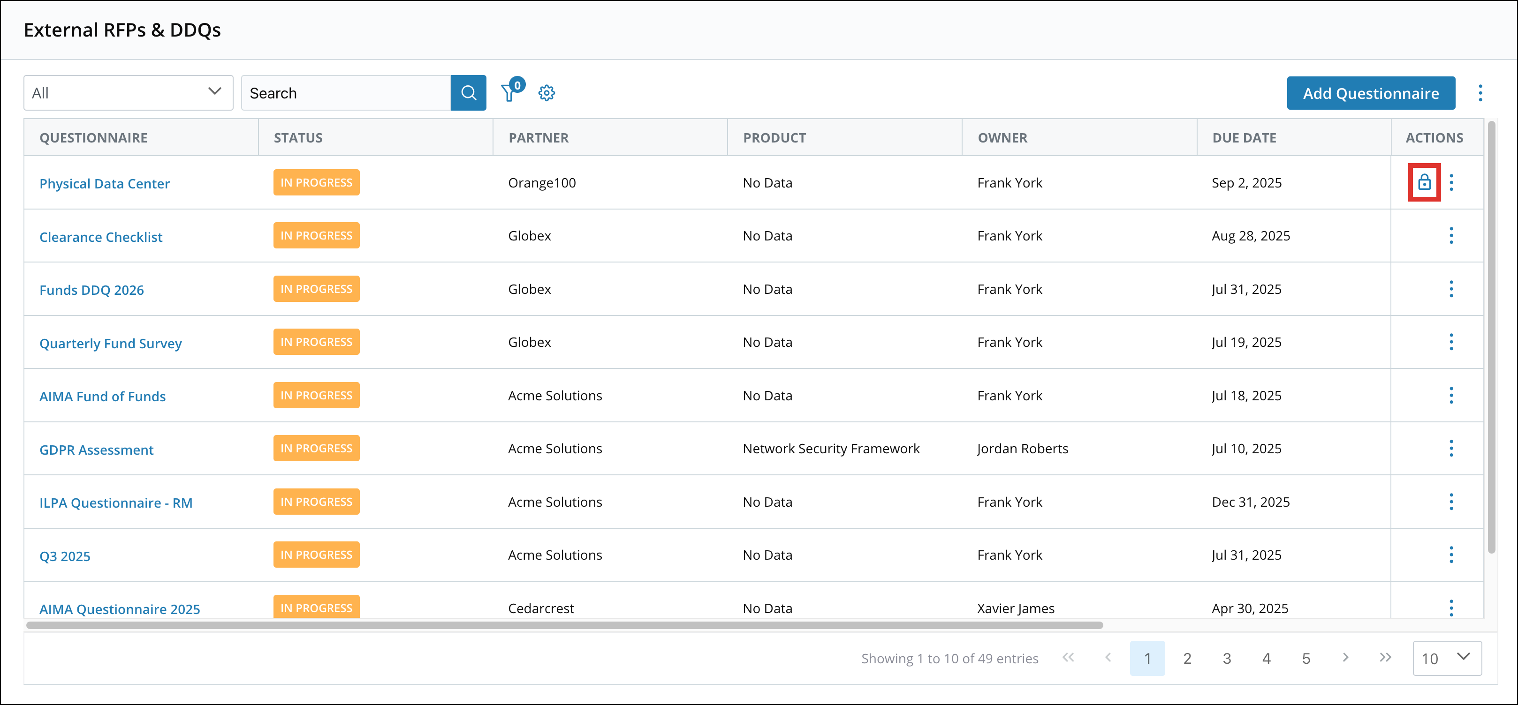Go to the next page chevron icon
1518x705 pixels.
(1345, 658)
